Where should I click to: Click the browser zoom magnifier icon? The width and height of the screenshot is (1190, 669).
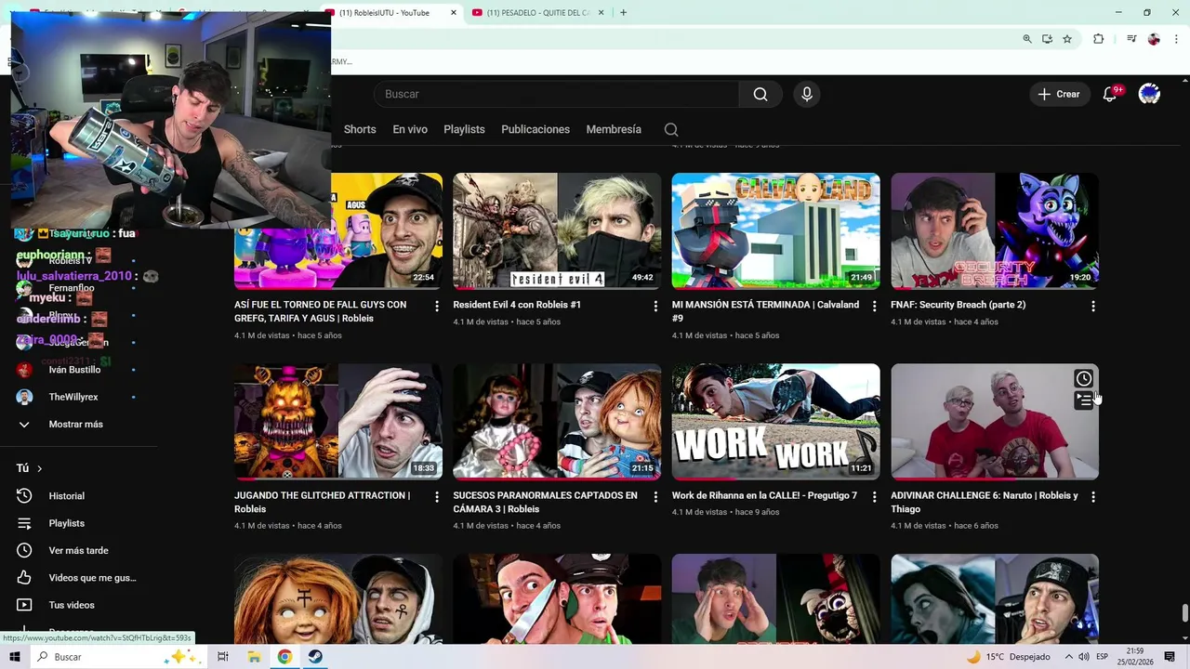click(x=1027, y=39)
